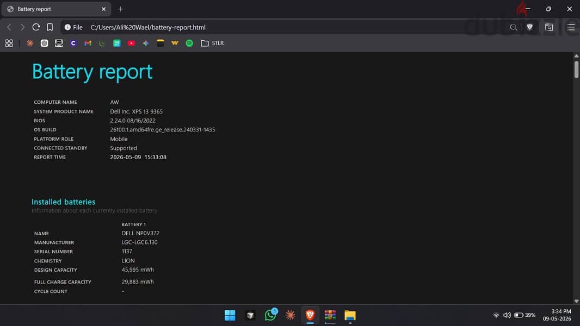Close the Battery report tab
Viewport: 580px width, 326px height.
[103, 9]
